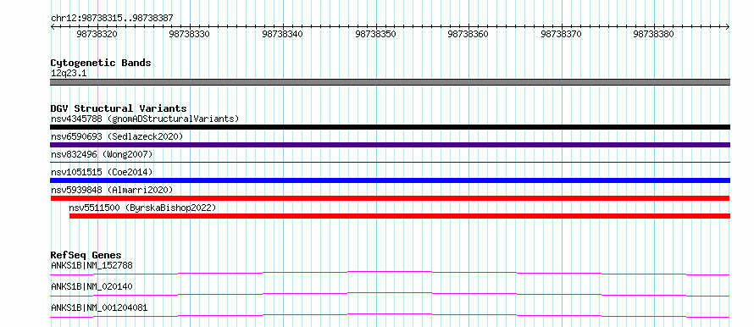Click the red nsv5511500 variant bar
Screen dimensions: 754x327
(400, 216)
